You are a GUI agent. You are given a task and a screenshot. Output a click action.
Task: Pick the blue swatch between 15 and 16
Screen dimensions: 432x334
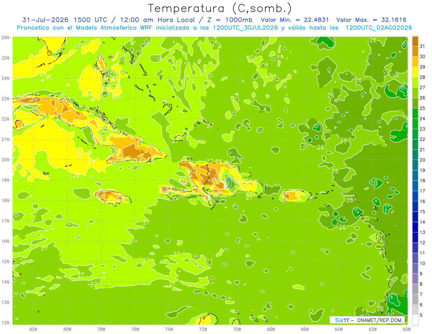point(415,206)
